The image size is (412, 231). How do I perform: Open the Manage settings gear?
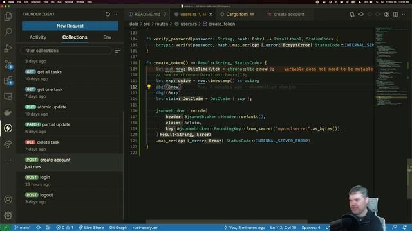(8, 216)
